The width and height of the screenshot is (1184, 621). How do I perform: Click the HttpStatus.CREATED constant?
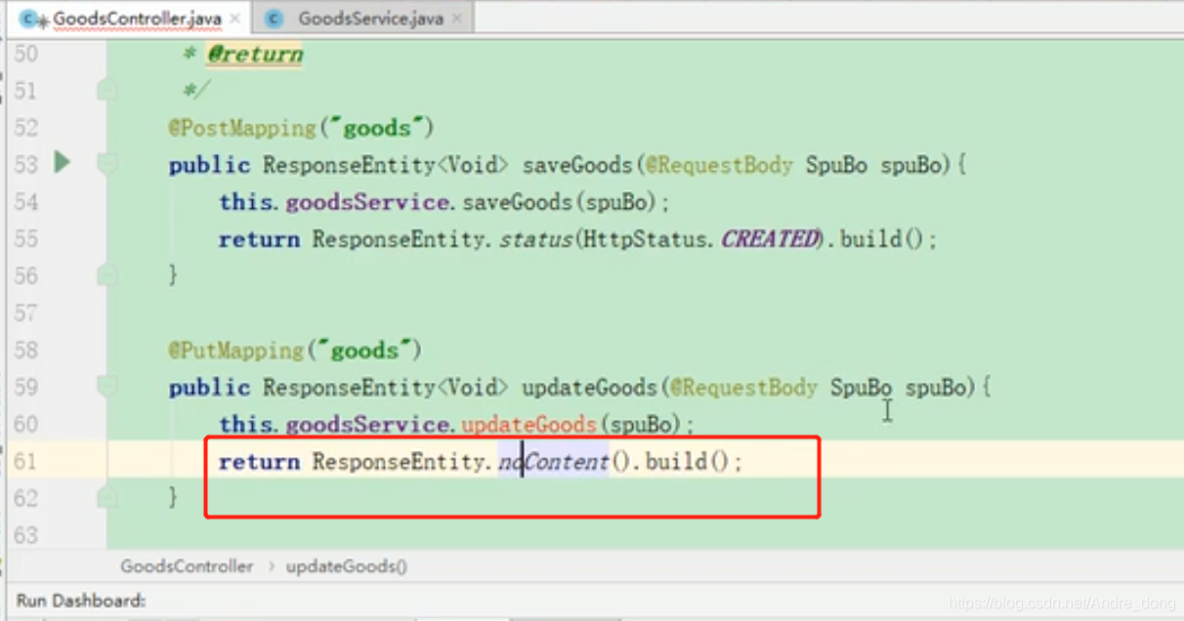[x=700, y=239]
